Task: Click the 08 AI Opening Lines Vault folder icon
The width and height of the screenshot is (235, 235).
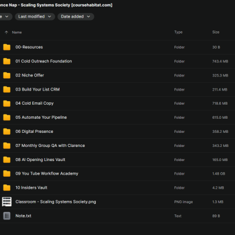Action: [7, 160]
